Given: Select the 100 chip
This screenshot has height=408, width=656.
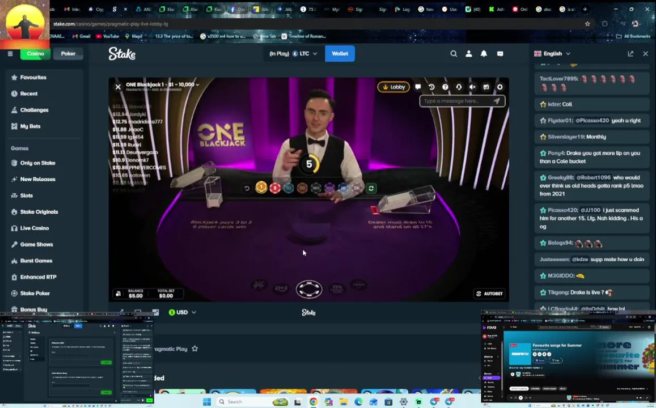Looking at the screenshot, I should click(x=316, y=188).
